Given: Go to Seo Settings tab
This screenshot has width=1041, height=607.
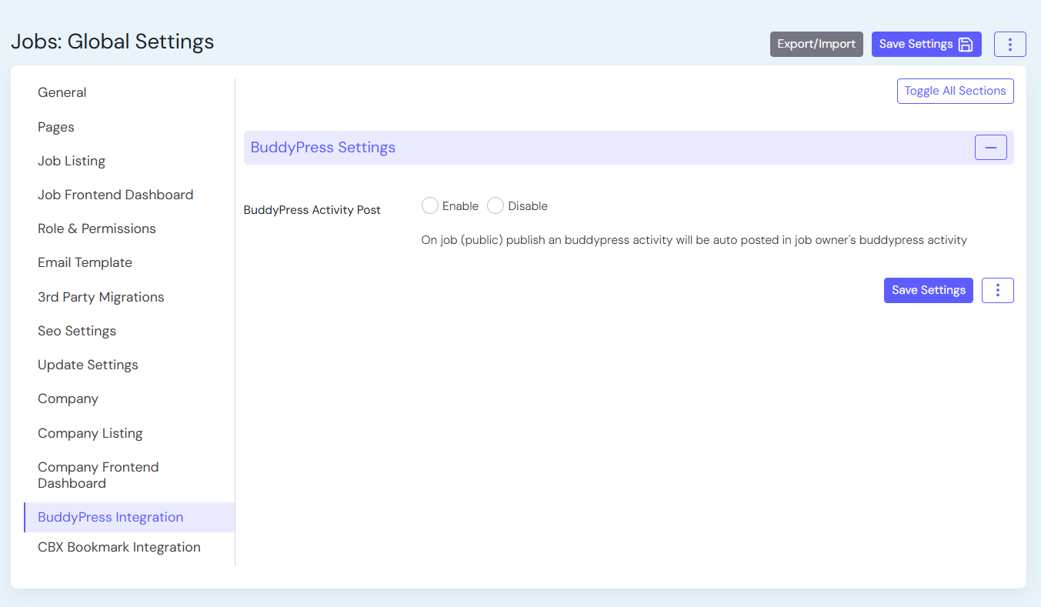Looking at the screenshot, I should pos(77,331).
